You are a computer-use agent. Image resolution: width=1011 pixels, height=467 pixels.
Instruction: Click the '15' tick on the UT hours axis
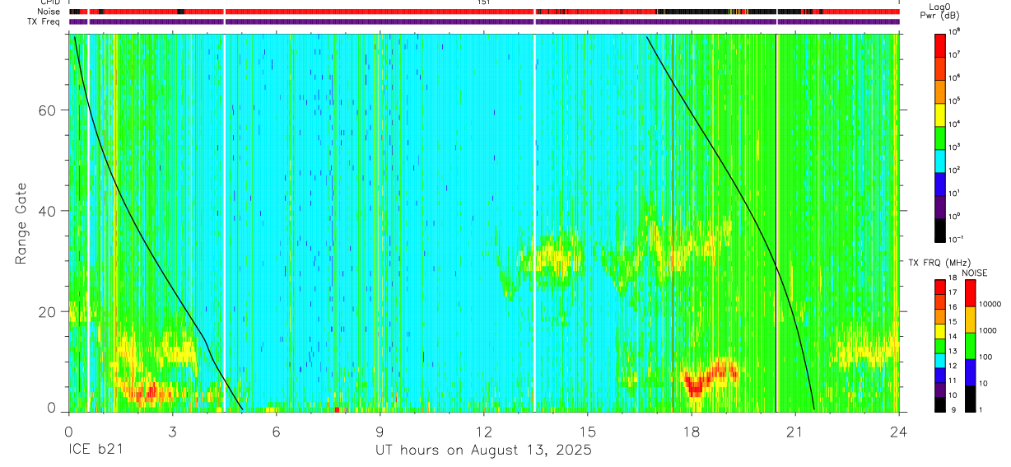coord(588,431)
